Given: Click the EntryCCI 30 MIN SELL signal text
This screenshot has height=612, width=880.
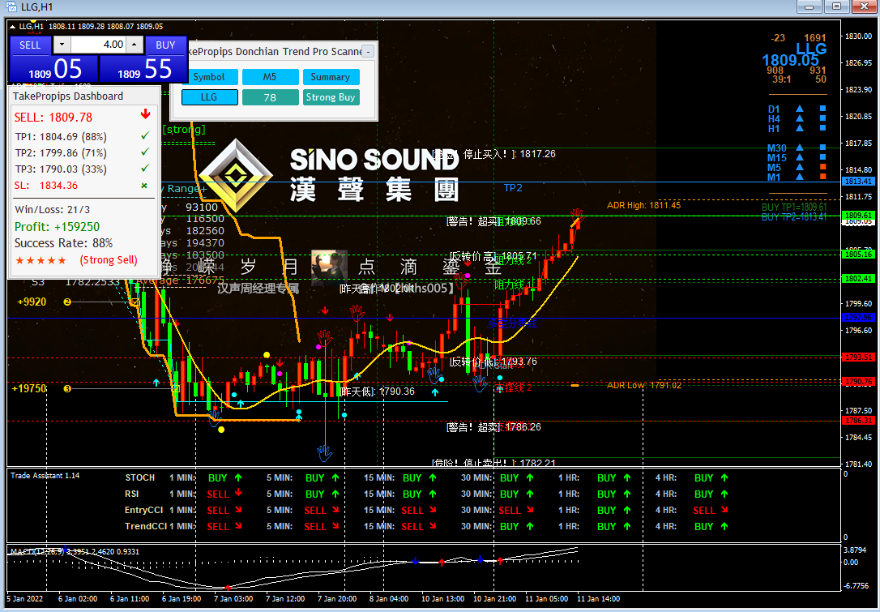Looking at the screenshot, I should pyautogui.click(x=510, y=511).
